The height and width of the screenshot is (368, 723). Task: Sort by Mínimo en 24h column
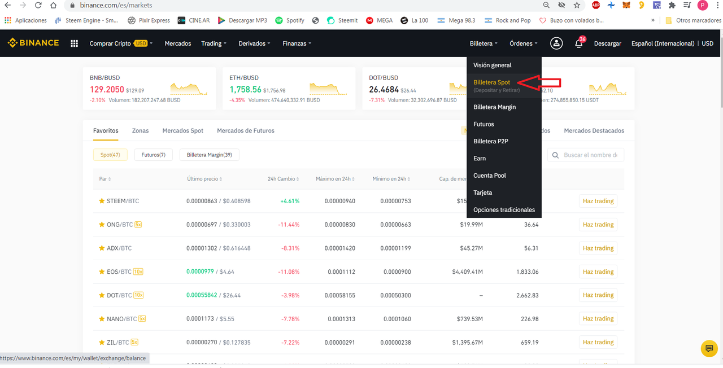pos(391,179)
